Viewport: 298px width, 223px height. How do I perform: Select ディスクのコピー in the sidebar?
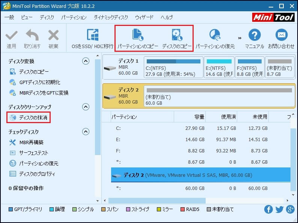click(29, 72)
